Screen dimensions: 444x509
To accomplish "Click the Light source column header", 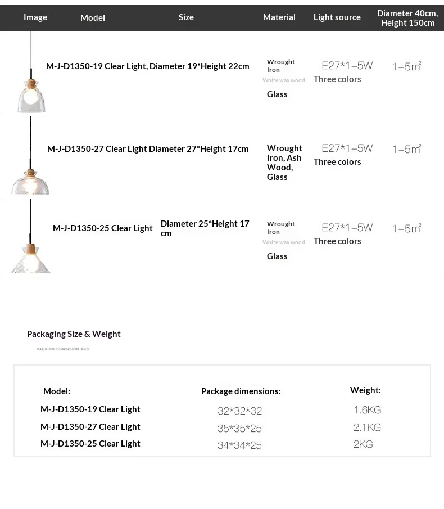I will tap(337, 17).
